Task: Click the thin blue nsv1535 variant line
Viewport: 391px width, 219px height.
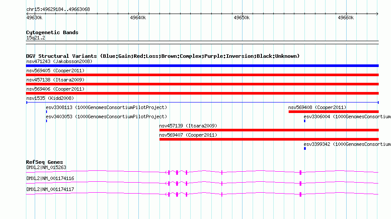Action: tap(202, 102)
